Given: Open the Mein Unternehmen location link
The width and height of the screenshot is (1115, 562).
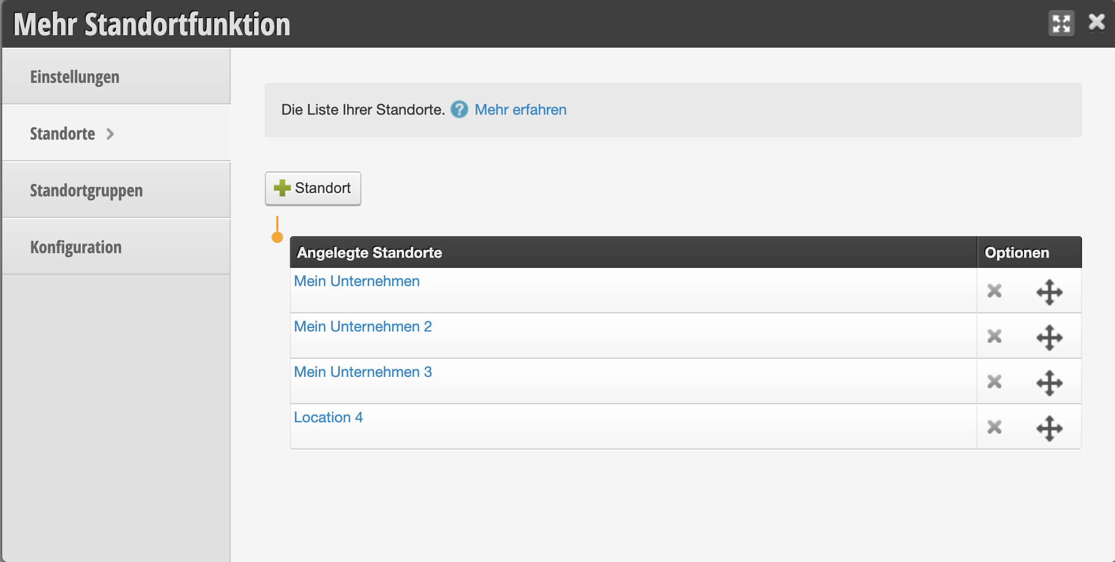Looking at the screenshot, I should [x=357, y=281].
